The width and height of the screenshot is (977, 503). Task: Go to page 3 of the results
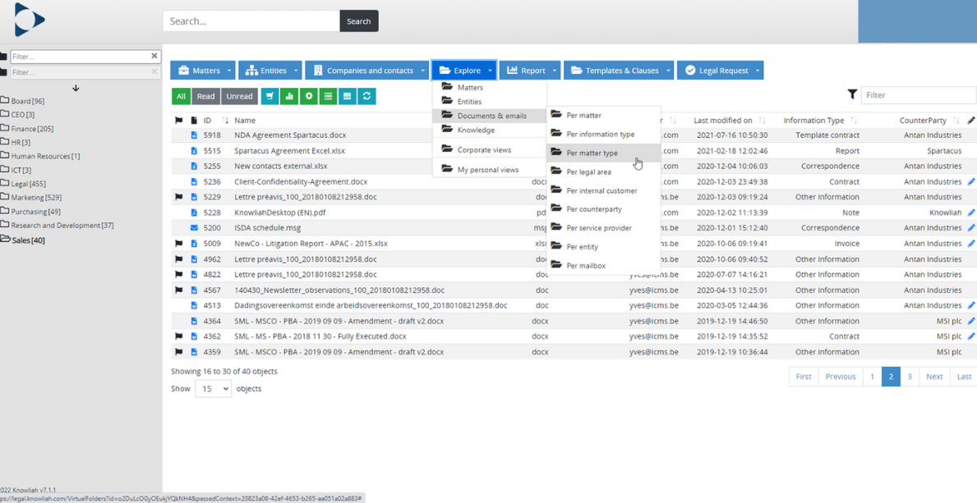tap(910, 376)
